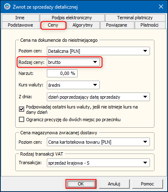This screenshot has height=192, width=168.
Task: Open help with the Pomoc button
Action: (x=147, y=184)
